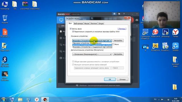Choose the Микрофон option in the list
182x102 pixels.
(x=92, y=47)
